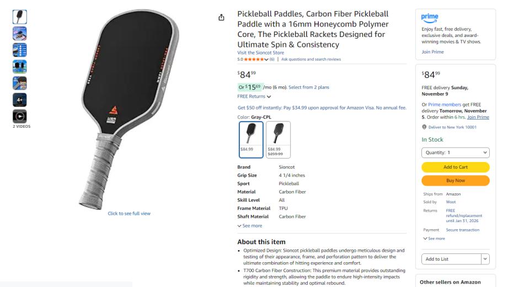The height and width of the screenshot is (287, 524).
Task: Click the Deliver to New York location icon
Action: pos(424,127)
